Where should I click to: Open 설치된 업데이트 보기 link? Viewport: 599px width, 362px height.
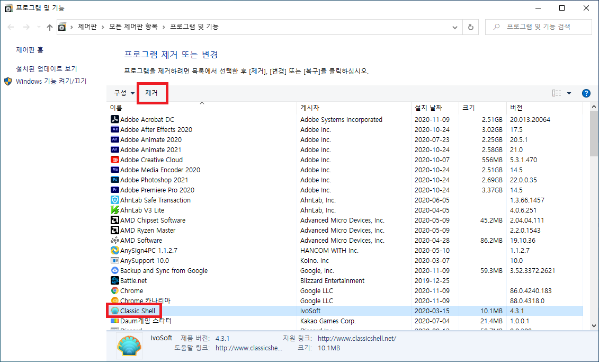(46, 69)
